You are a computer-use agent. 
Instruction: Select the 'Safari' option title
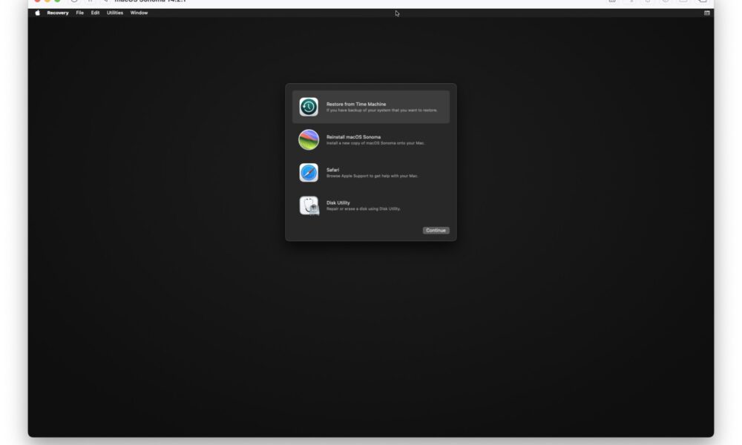pos(332,170)
